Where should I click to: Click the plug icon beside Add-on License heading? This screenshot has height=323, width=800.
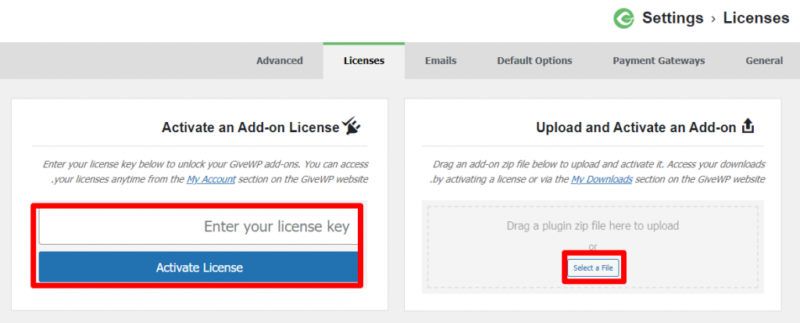coord(351,126)
